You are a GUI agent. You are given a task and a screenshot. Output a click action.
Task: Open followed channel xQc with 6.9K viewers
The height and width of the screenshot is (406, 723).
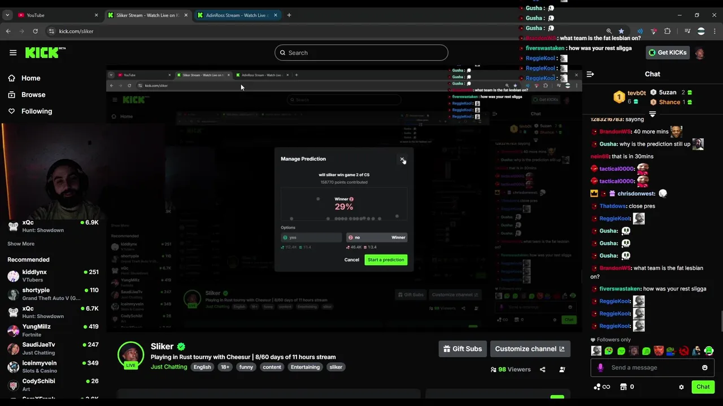click(53, 226)
